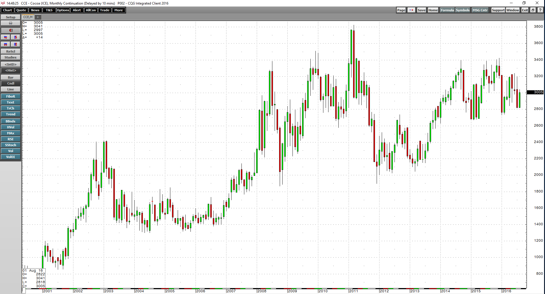
Task: Open the Window menu
Action: coord(513,10)
